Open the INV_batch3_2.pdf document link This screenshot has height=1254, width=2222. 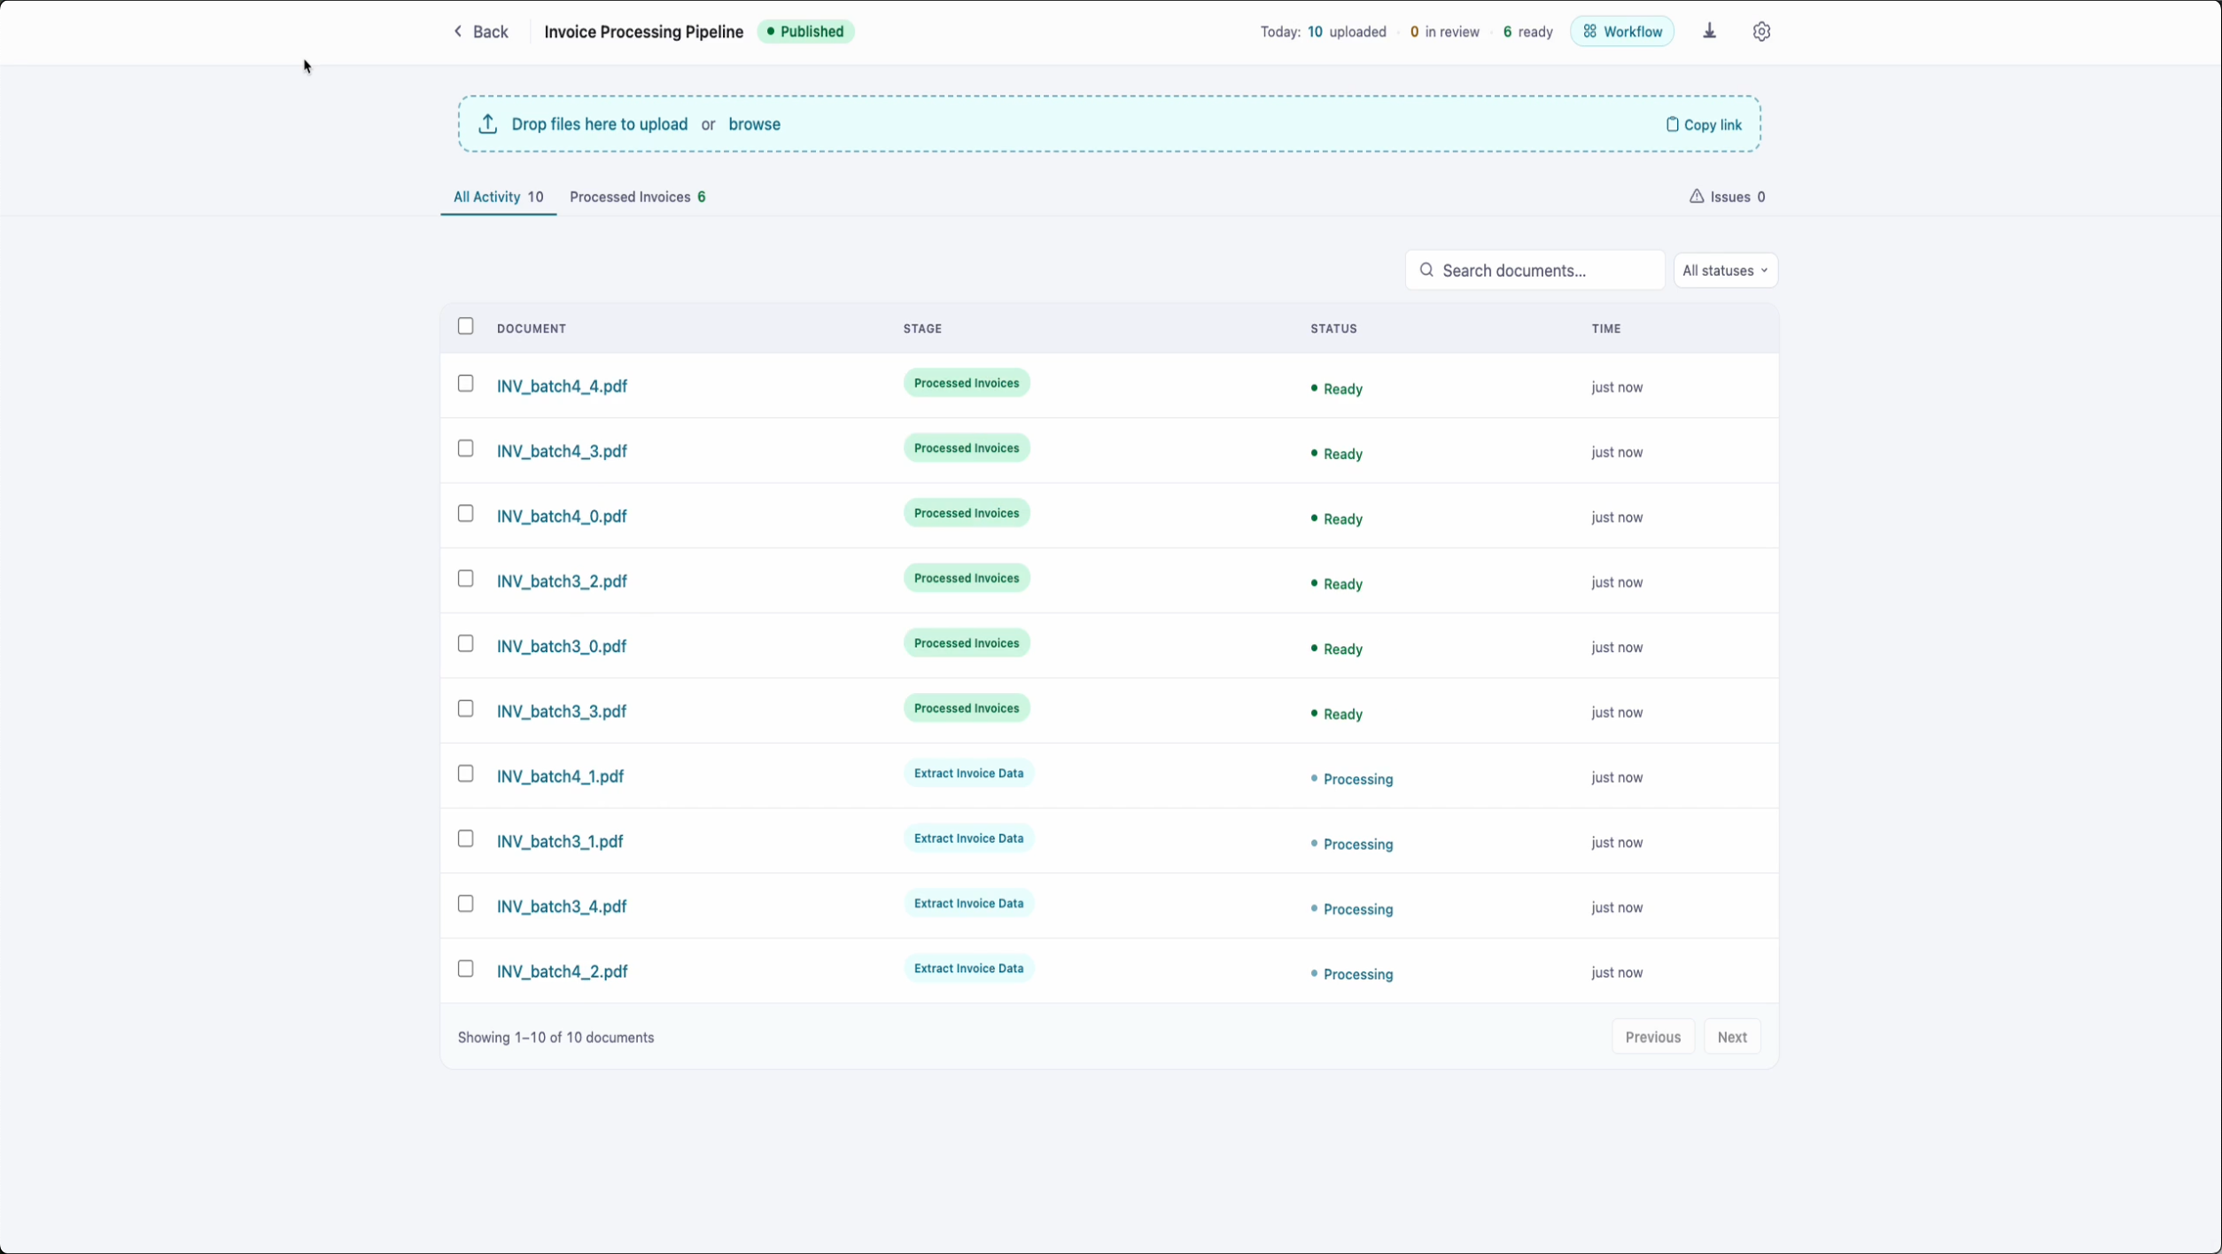562,581
